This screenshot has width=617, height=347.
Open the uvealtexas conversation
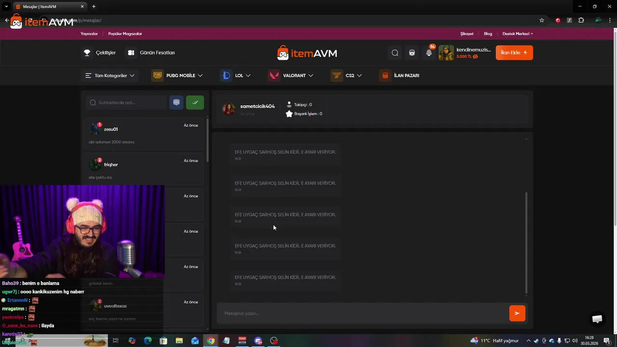point(144,310)
